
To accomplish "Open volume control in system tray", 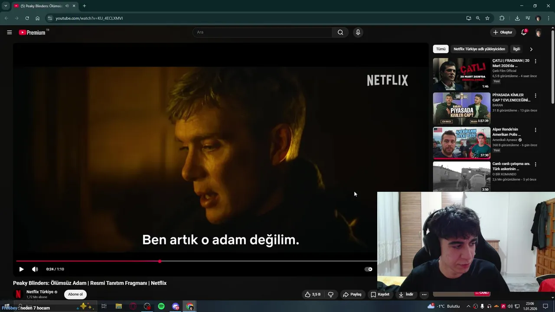I will tap(510, 306).
